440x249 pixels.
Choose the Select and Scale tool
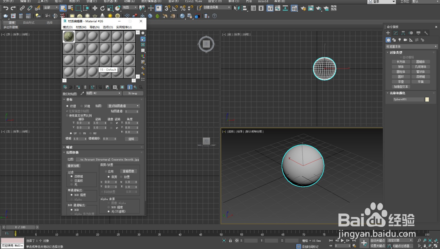(x=110, y=8)
